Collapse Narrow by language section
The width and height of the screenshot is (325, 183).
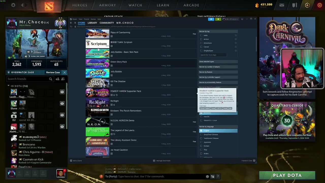(218, 127)
